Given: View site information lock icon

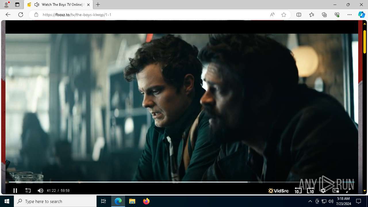Looking at the screenshot, I should click(36, 15).
